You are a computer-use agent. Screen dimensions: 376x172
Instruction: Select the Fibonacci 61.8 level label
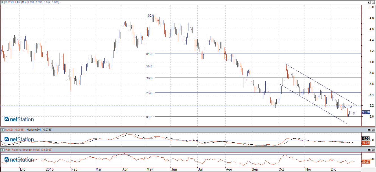149,54
